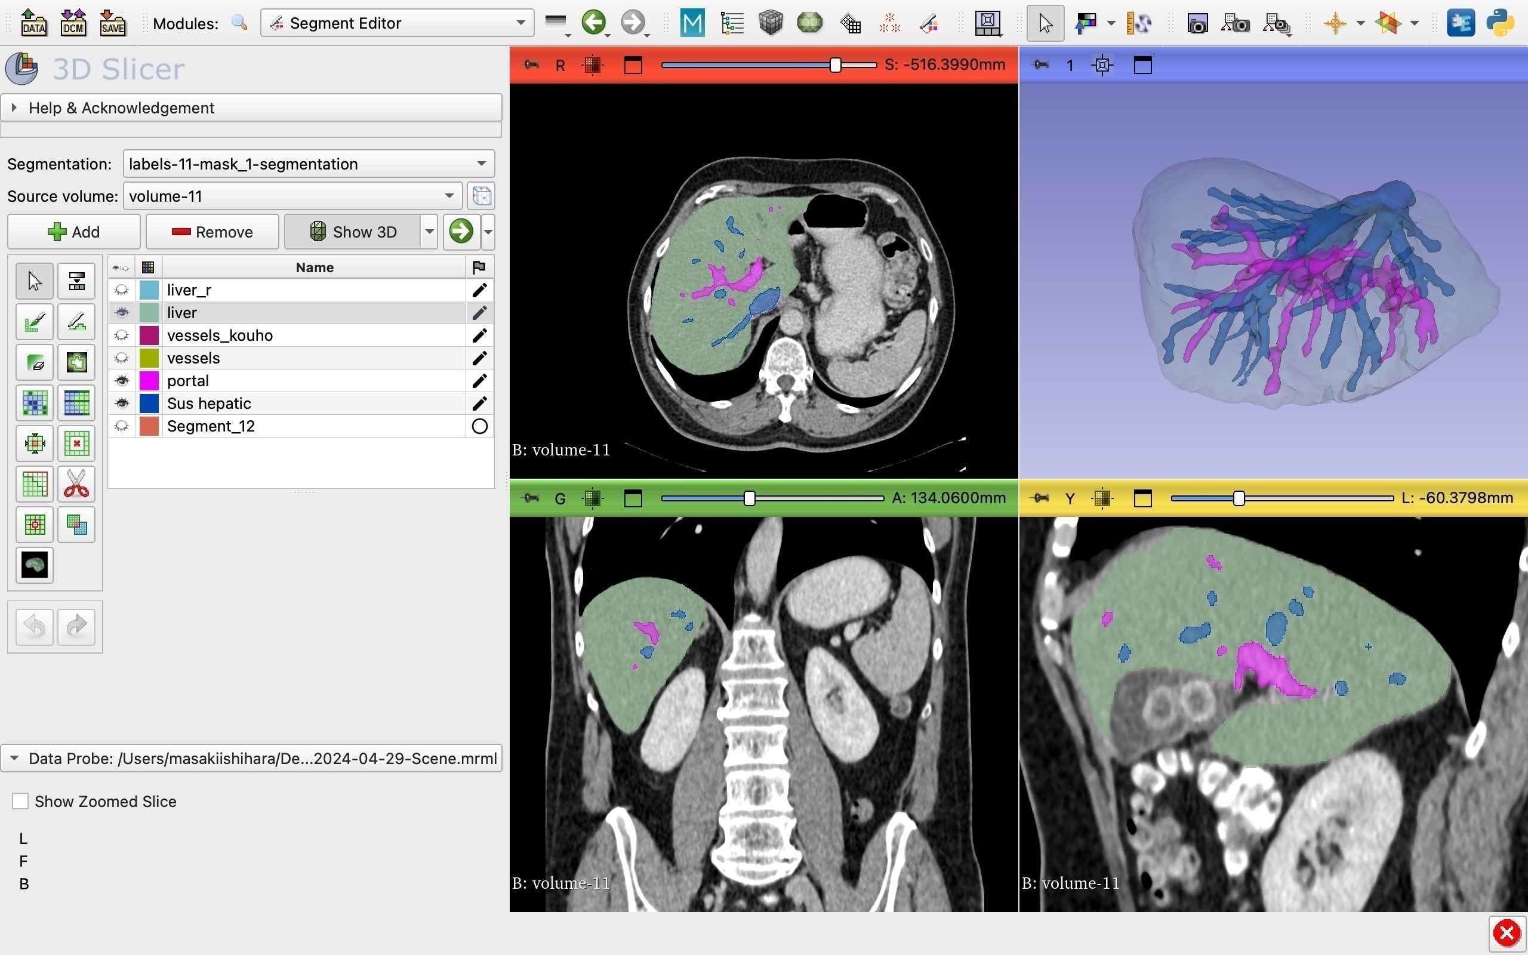The width and height of the screenshot is (1528, 955).
Task: Open the Python console
Action: click(x=1499, y=23)
